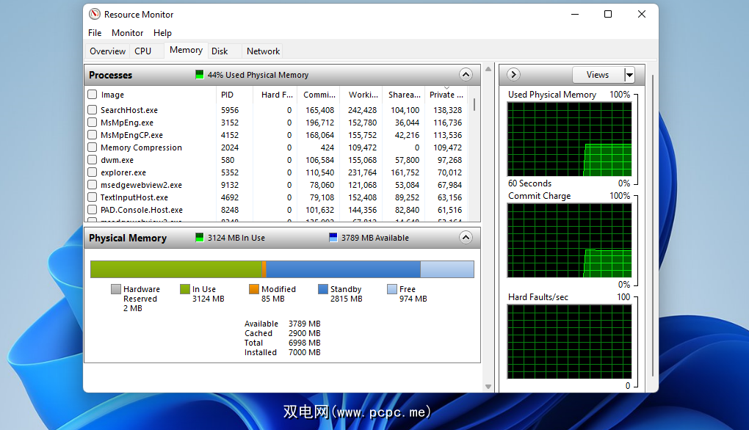Click the Views button
The width and height of the screenshot is (749, 430).
598,75
